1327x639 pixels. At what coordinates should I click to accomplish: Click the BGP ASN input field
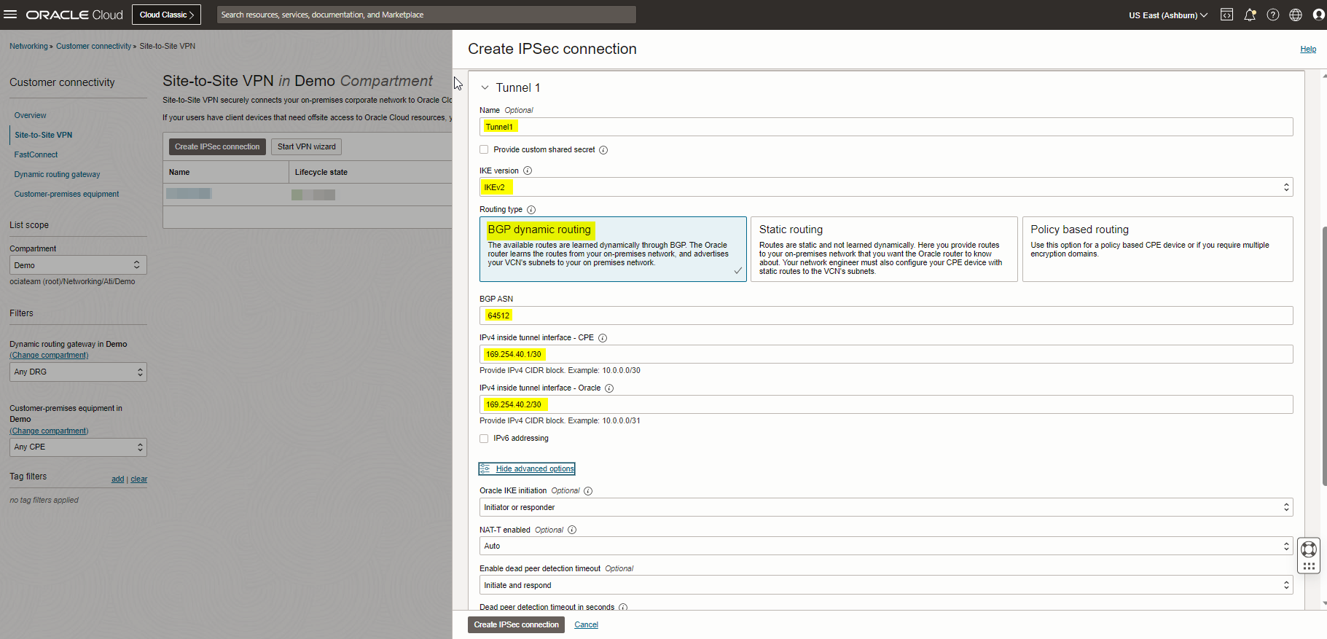[885, 315]
